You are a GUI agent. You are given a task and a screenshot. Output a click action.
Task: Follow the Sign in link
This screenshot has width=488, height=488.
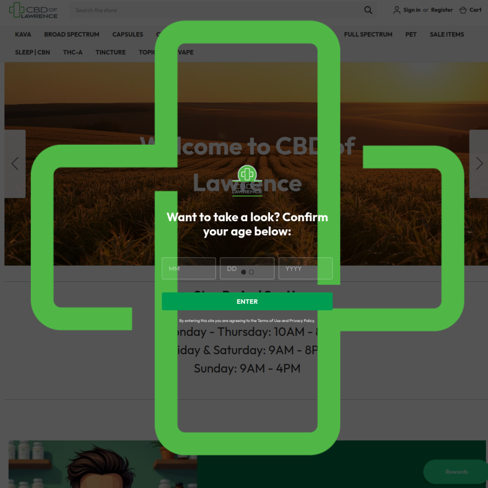pos(412,10)
